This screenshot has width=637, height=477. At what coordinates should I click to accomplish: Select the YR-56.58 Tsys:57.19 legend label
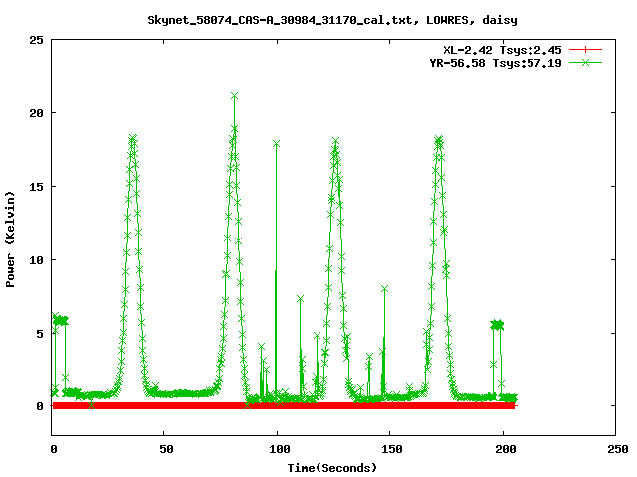(496, 63)
